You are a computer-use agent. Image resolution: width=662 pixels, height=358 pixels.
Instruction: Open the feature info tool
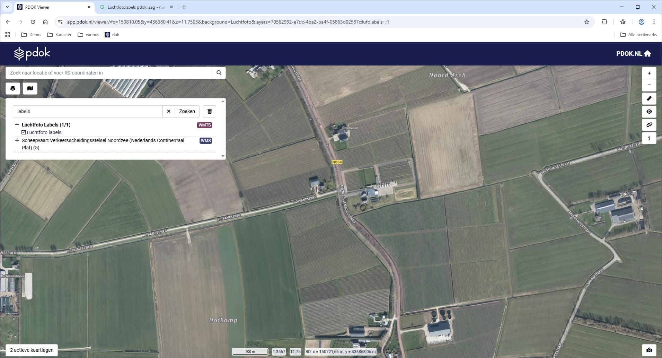[x=649, y=138]
